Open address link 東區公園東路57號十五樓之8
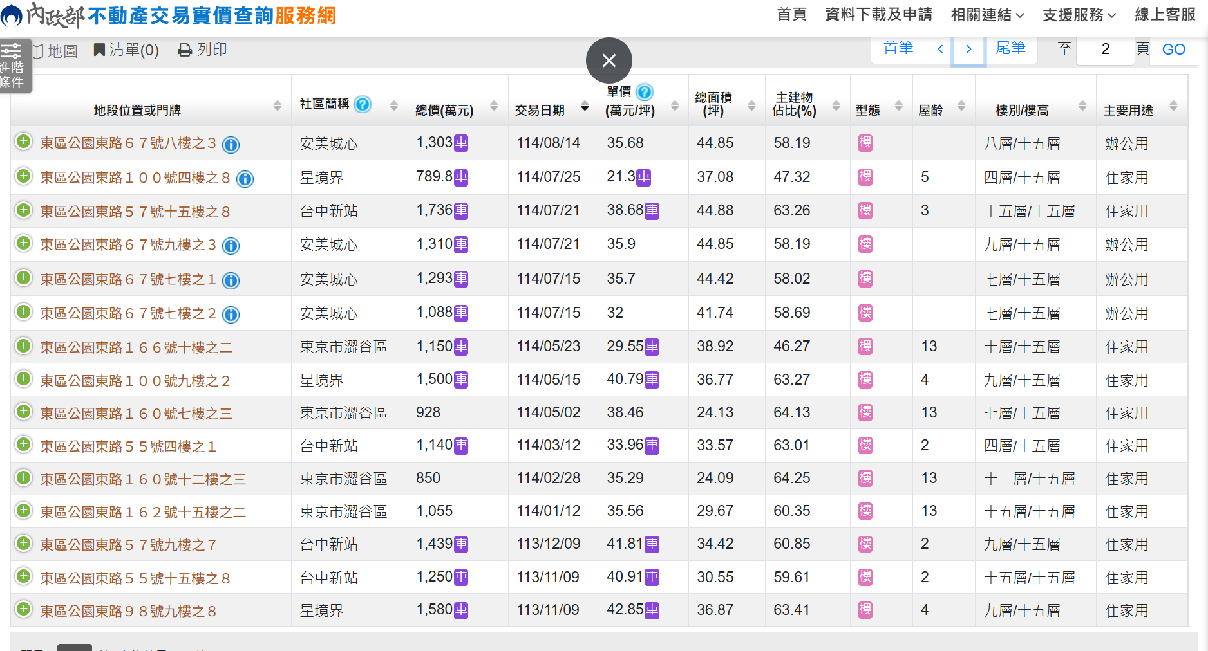This screenshot has height=651, width=1208. (x=135, y=212)
